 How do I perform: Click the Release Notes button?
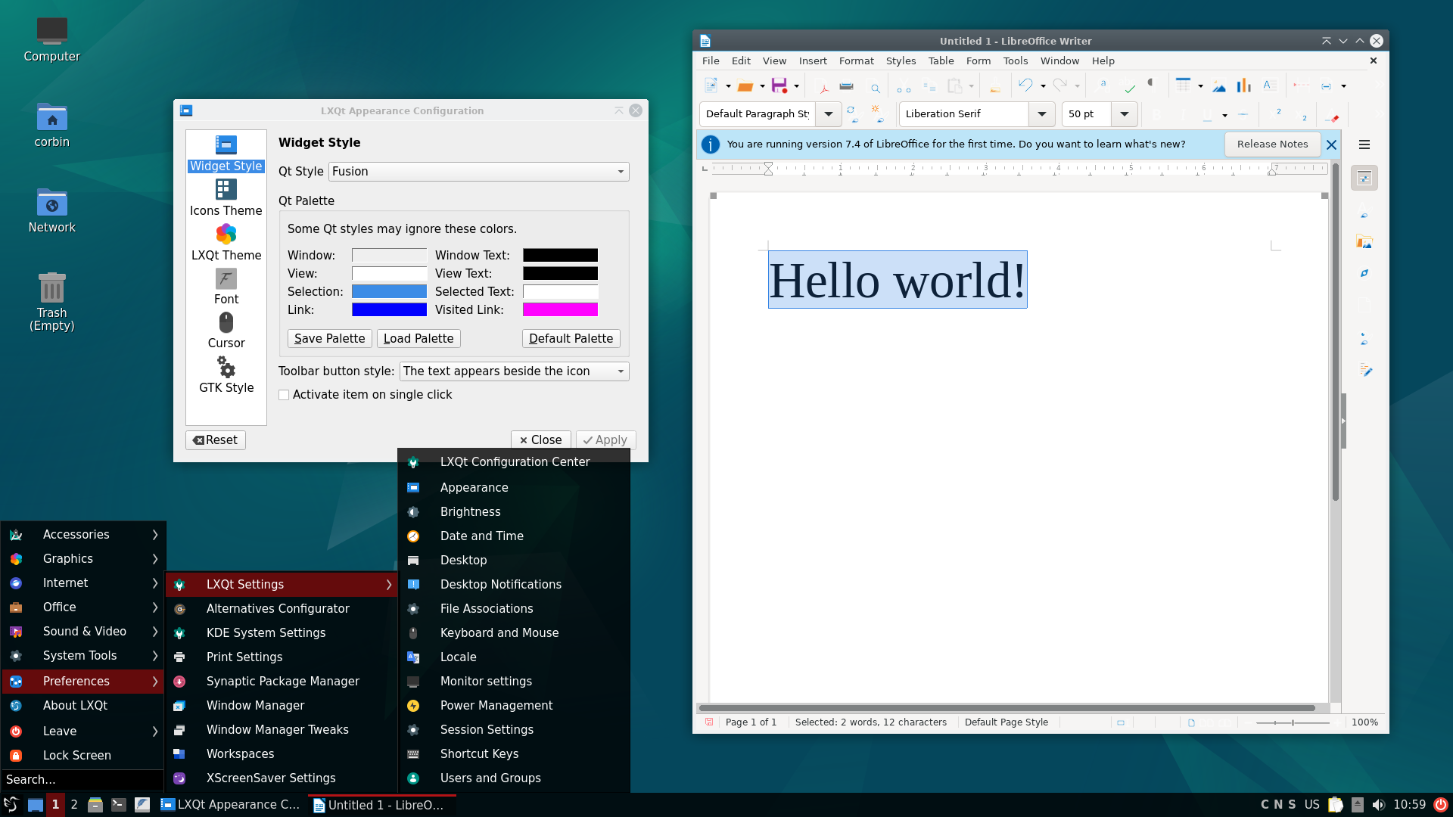[x=1271, y=144]
